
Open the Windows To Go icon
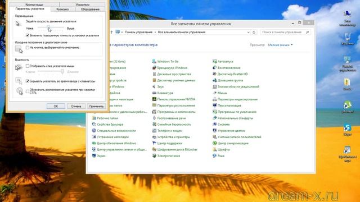154,61
